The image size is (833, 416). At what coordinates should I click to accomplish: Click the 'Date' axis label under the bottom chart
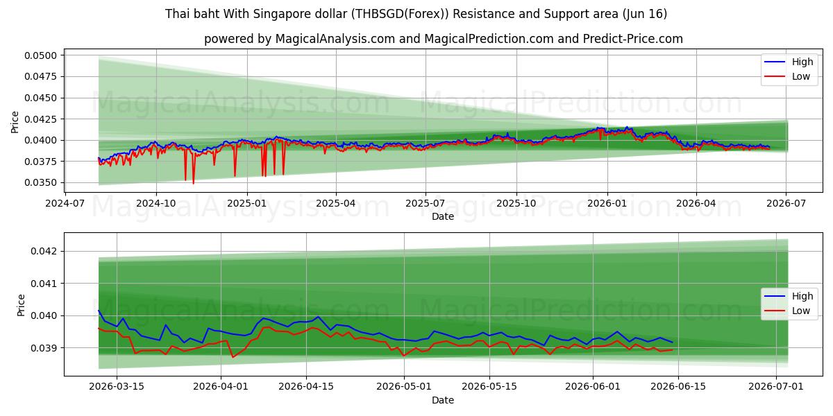(443, 400)
